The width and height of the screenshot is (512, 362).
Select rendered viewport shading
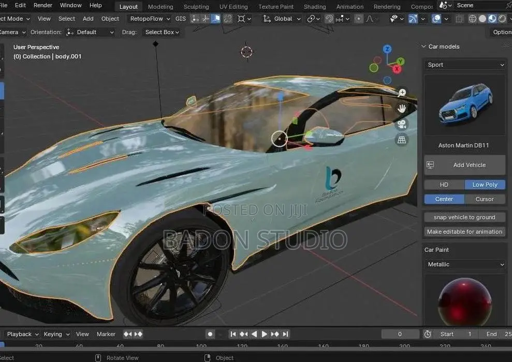502,19
